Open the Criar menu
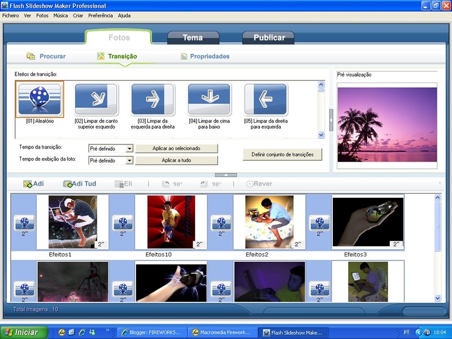This screenshot has height=339, width=452. (x=78, y=16)
